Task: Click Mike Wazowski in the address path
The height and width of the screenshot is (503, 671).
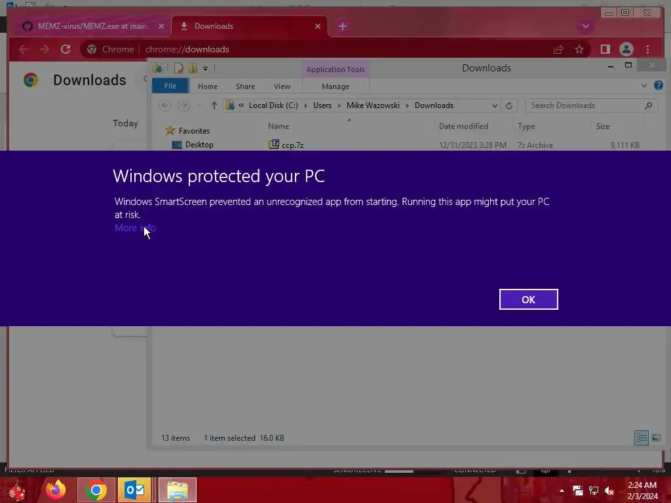Action: coord(373,105)
